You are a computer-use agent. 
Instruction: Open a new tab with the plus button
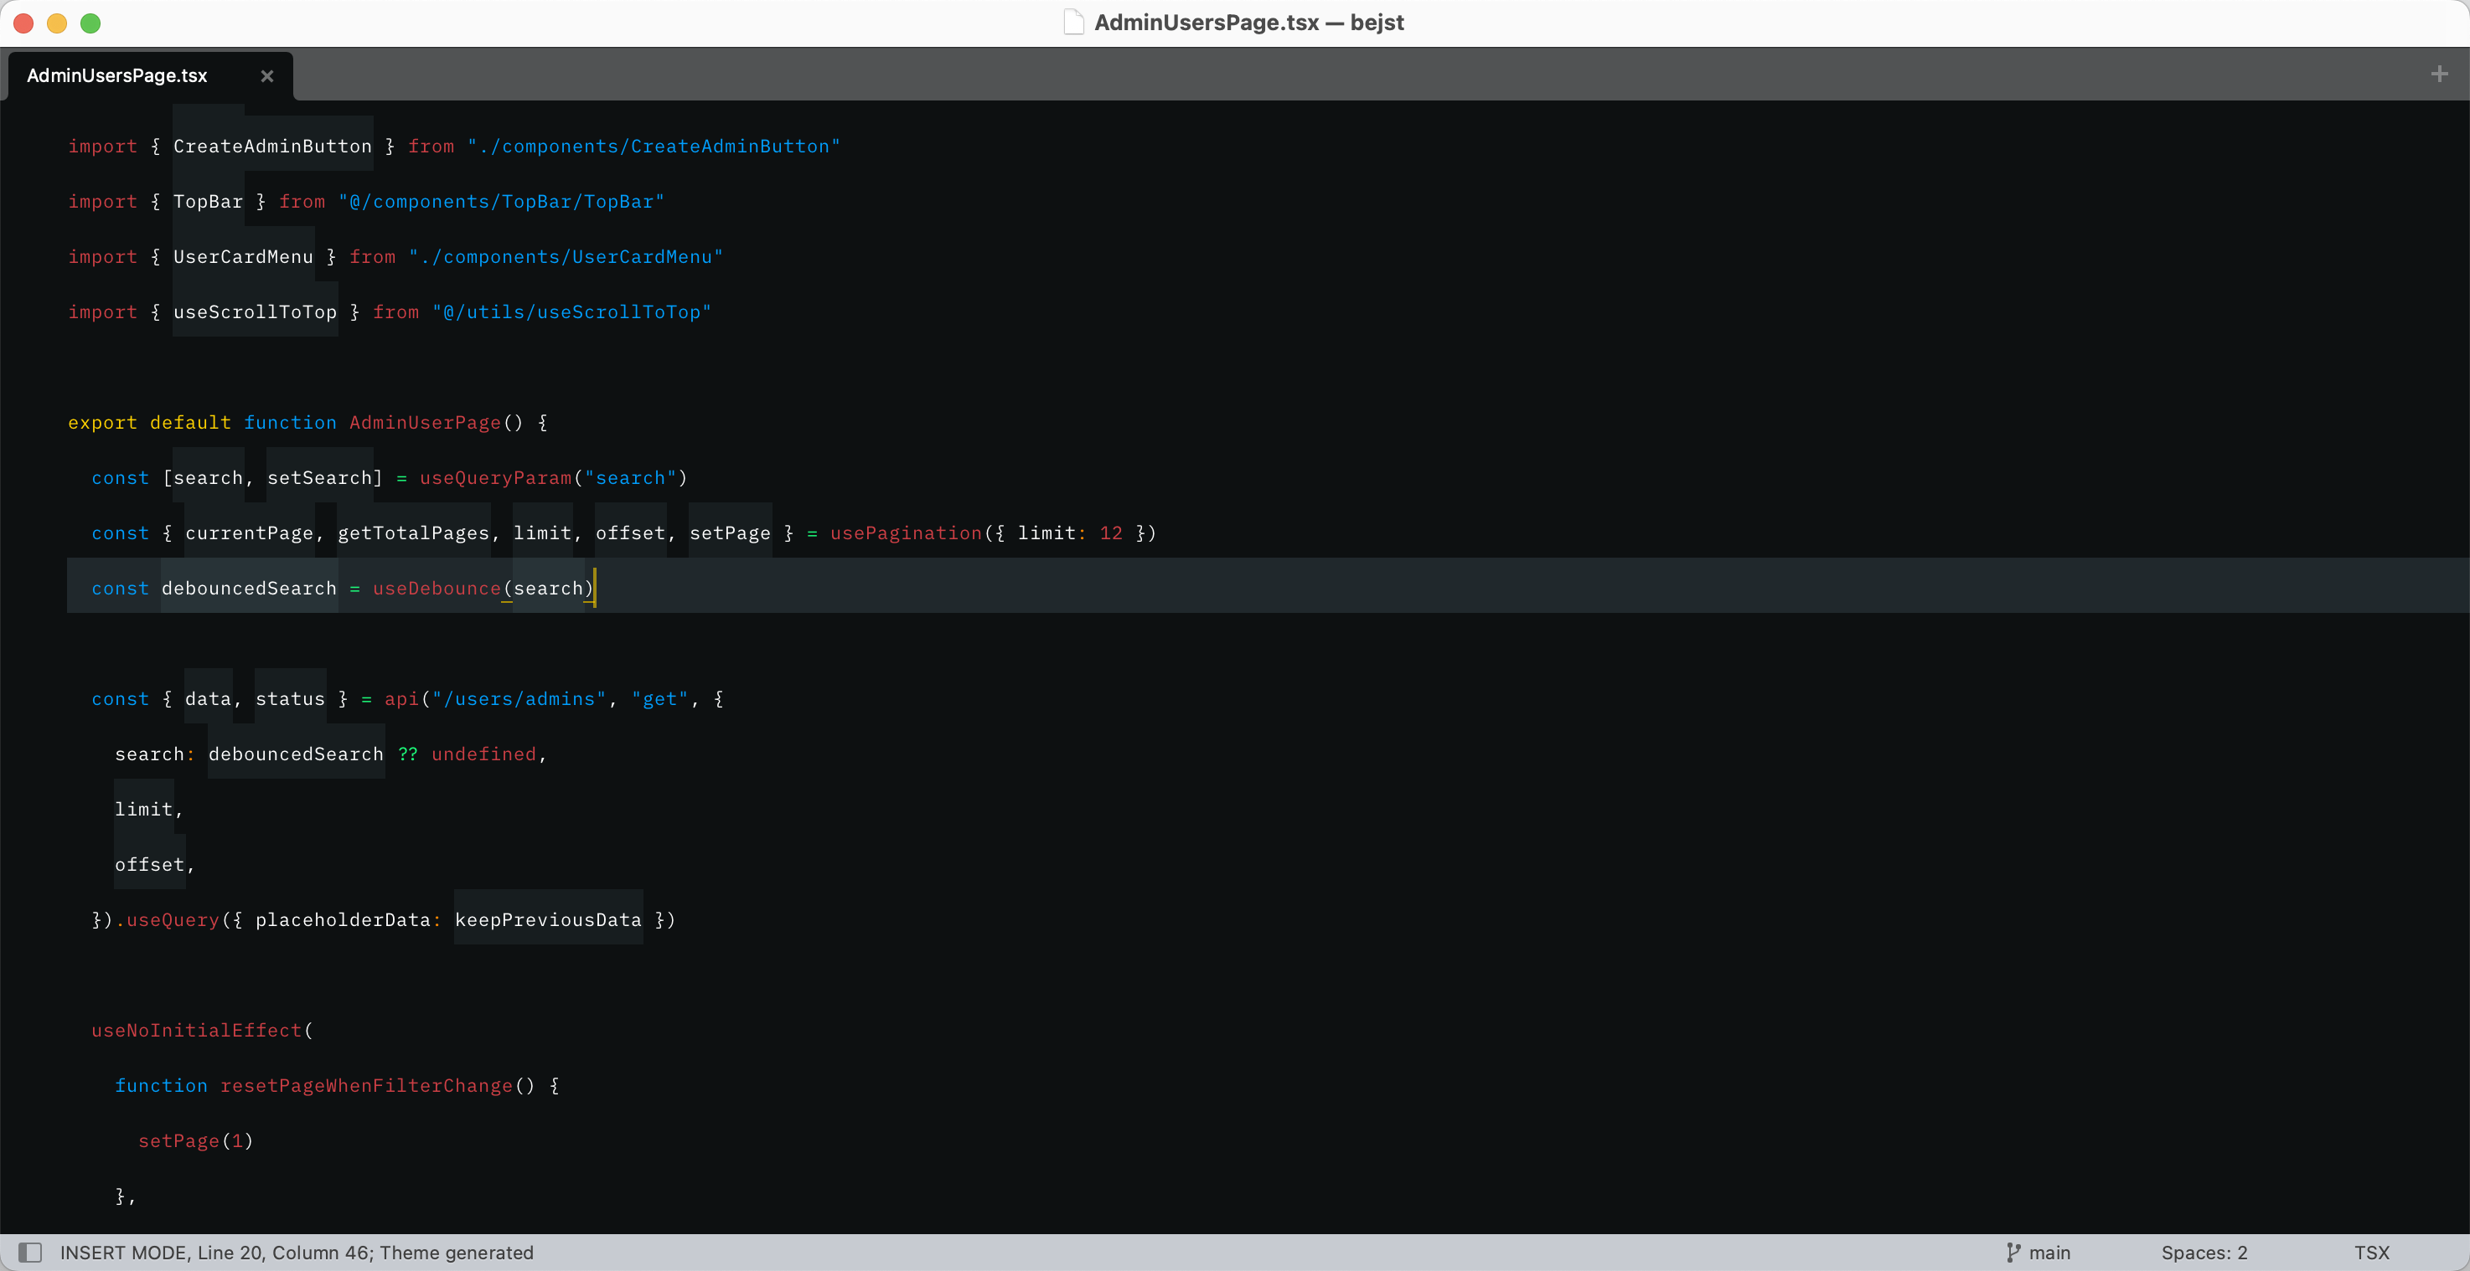(2439, 74)
